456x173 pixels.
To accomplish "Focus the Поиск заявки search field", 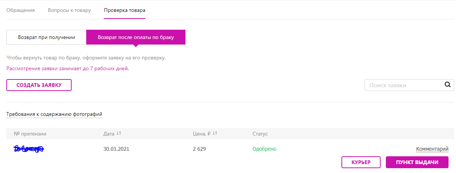I will (x=403, y=85).
